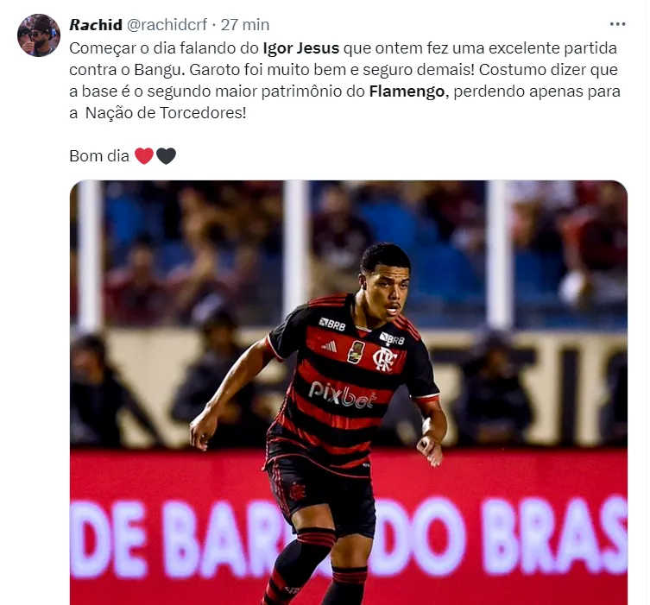This screenshot has width=650, height=605.
Task: Click the bold Flamengo text
Action: [407, 91]
